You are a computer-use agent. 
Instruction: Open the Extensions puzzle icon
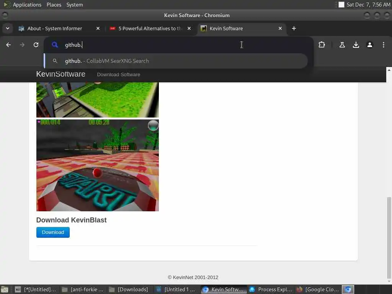[322, 45]
